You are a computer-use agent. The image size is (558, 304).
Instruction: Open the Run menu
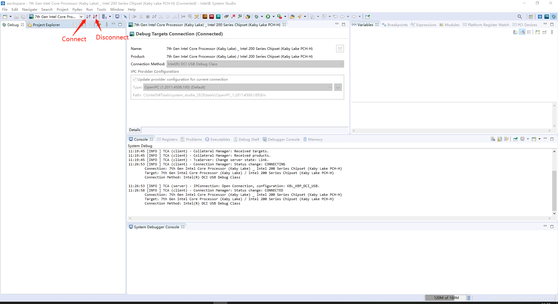point(90,9)
